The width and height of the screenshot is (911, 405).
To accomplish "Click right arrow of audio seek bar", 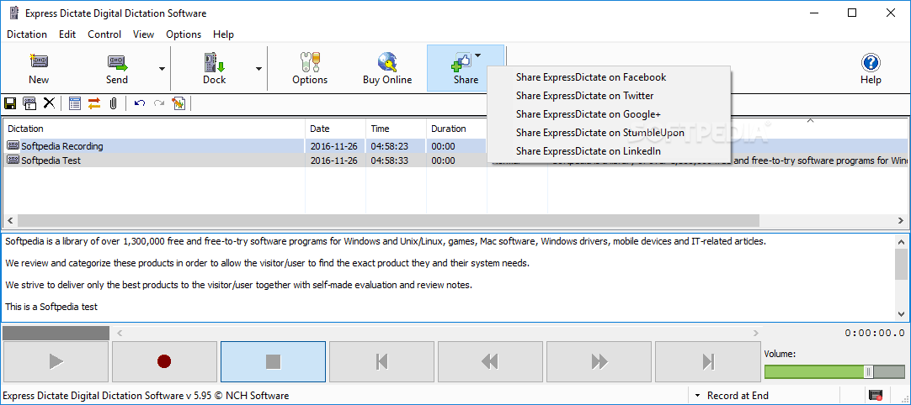I will point(756,333).
